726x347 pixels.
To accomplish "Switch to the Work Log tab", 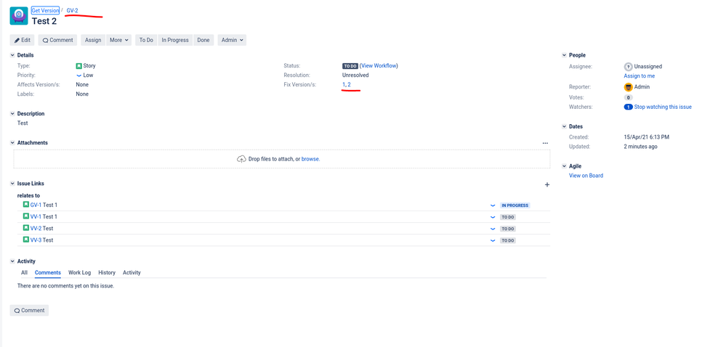I will tap(80, 272).
